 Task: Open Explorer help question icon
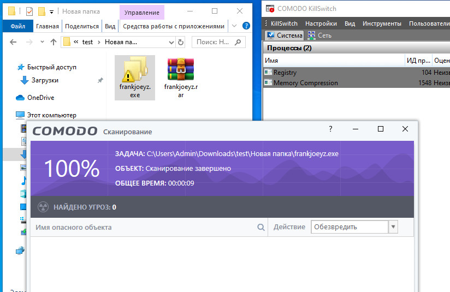click(246, 26)
